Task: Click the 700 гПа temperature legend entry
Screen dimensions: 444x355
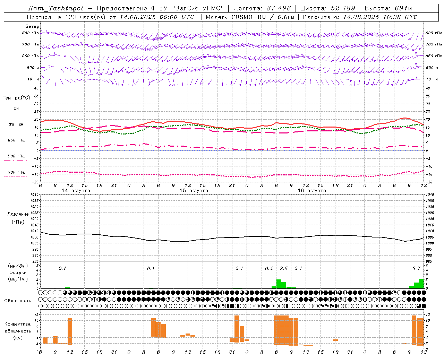Action: pos(16,156)
